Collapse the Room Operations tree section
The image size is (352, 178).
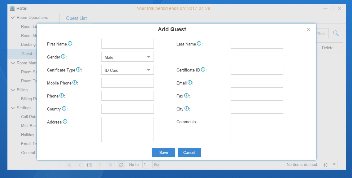tap(13, 18)
